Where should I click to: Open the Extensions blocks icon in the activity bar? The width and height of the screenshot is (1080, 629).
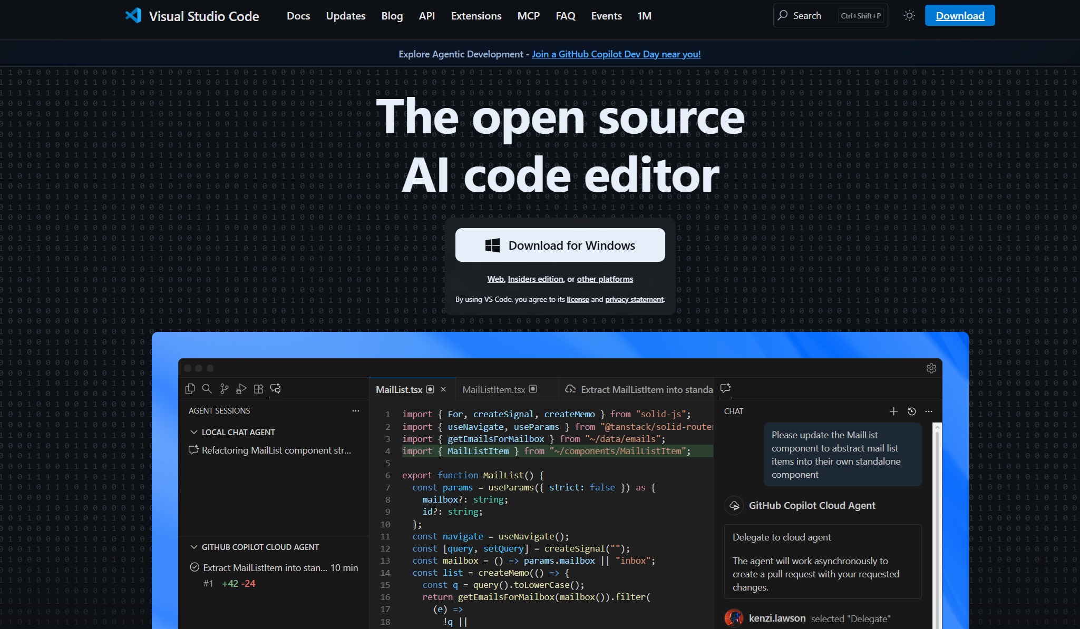pyautogui.click(x=258, y=389)
